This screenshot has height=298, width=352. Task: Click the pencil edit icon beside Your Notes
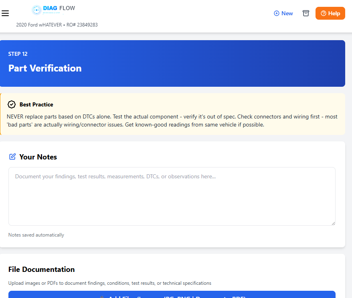coord(12,157)
